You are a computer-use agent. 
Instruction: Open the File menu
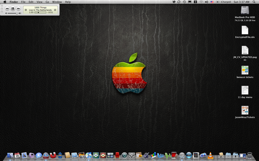pos(23,2)
